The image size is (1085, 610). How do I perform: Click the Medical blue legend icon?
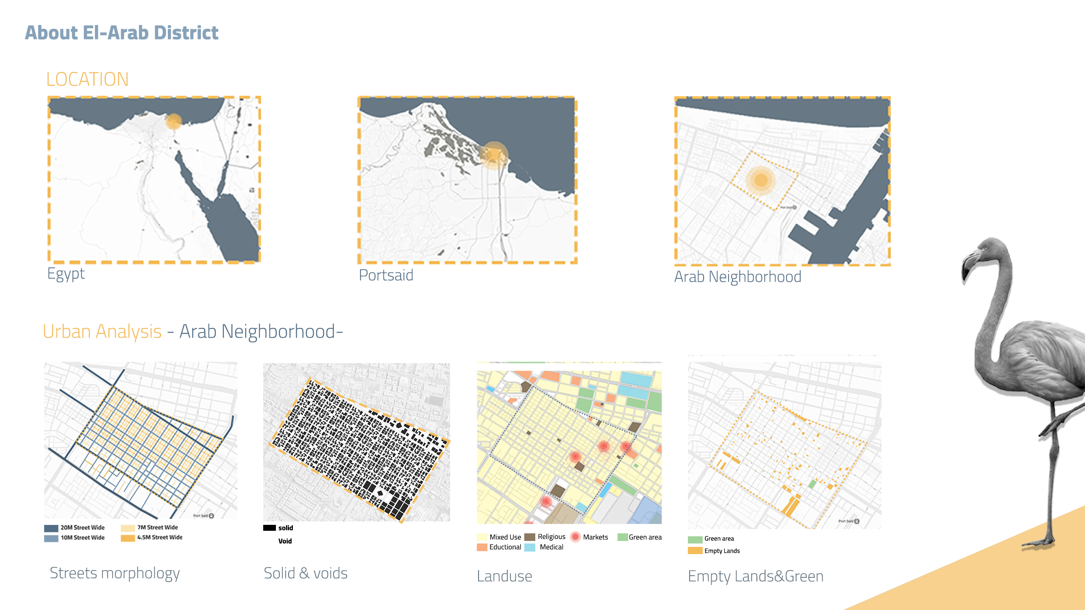point(531,547)
